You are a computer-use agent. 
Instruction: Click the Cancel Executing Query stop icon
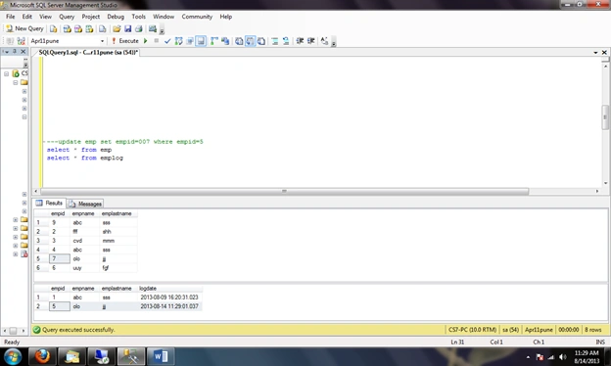(x=157, y=41)
